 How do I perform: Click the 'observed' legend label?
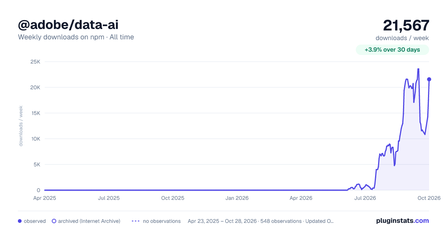(x=35, y=221)
